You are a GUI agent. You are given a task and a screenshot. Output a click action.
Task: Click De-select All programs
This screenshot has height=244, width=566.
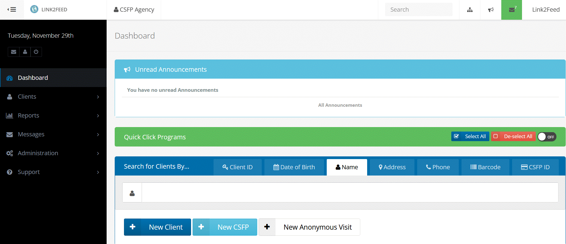tap(513, 136)
